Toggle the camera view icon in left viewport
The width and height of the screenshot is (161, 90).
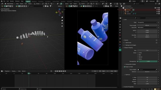pyautogui.click(x=62, y=23)
